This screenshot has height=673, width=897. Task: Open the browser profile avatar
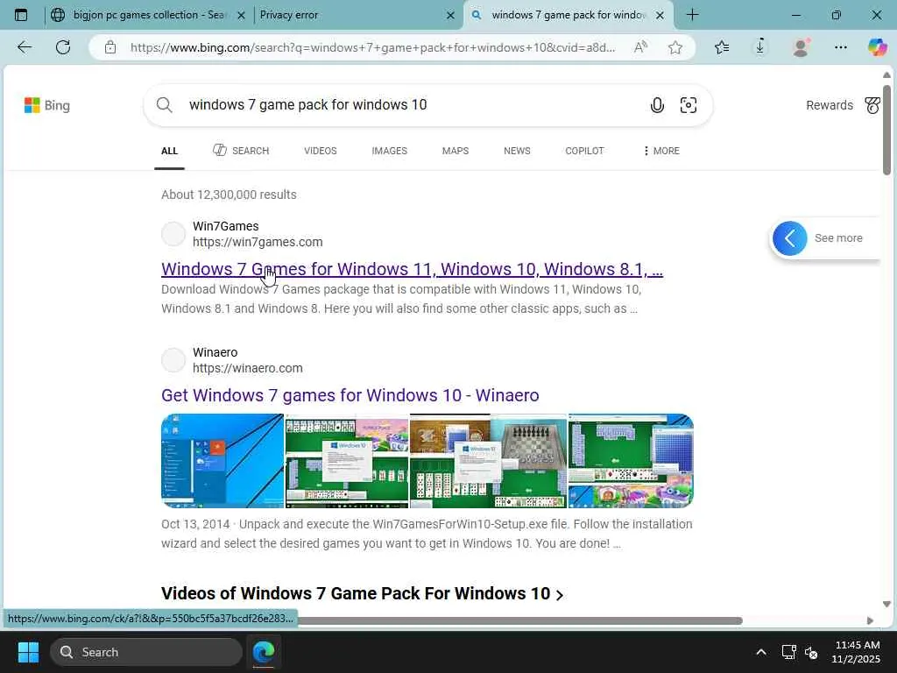click(x=801, y=47)
